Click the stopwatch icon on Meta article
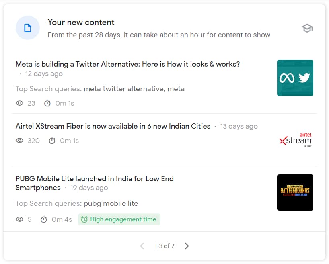 coord(47,103)
